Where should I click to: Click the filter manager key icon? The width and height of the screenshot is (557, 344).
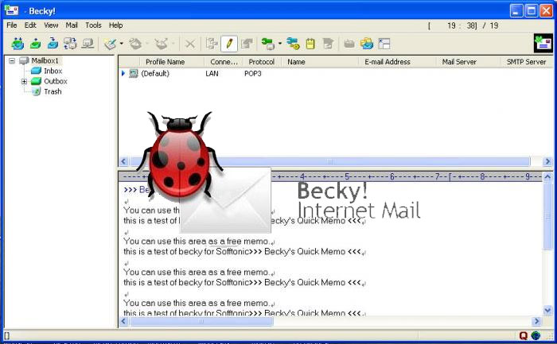[293, 44]
